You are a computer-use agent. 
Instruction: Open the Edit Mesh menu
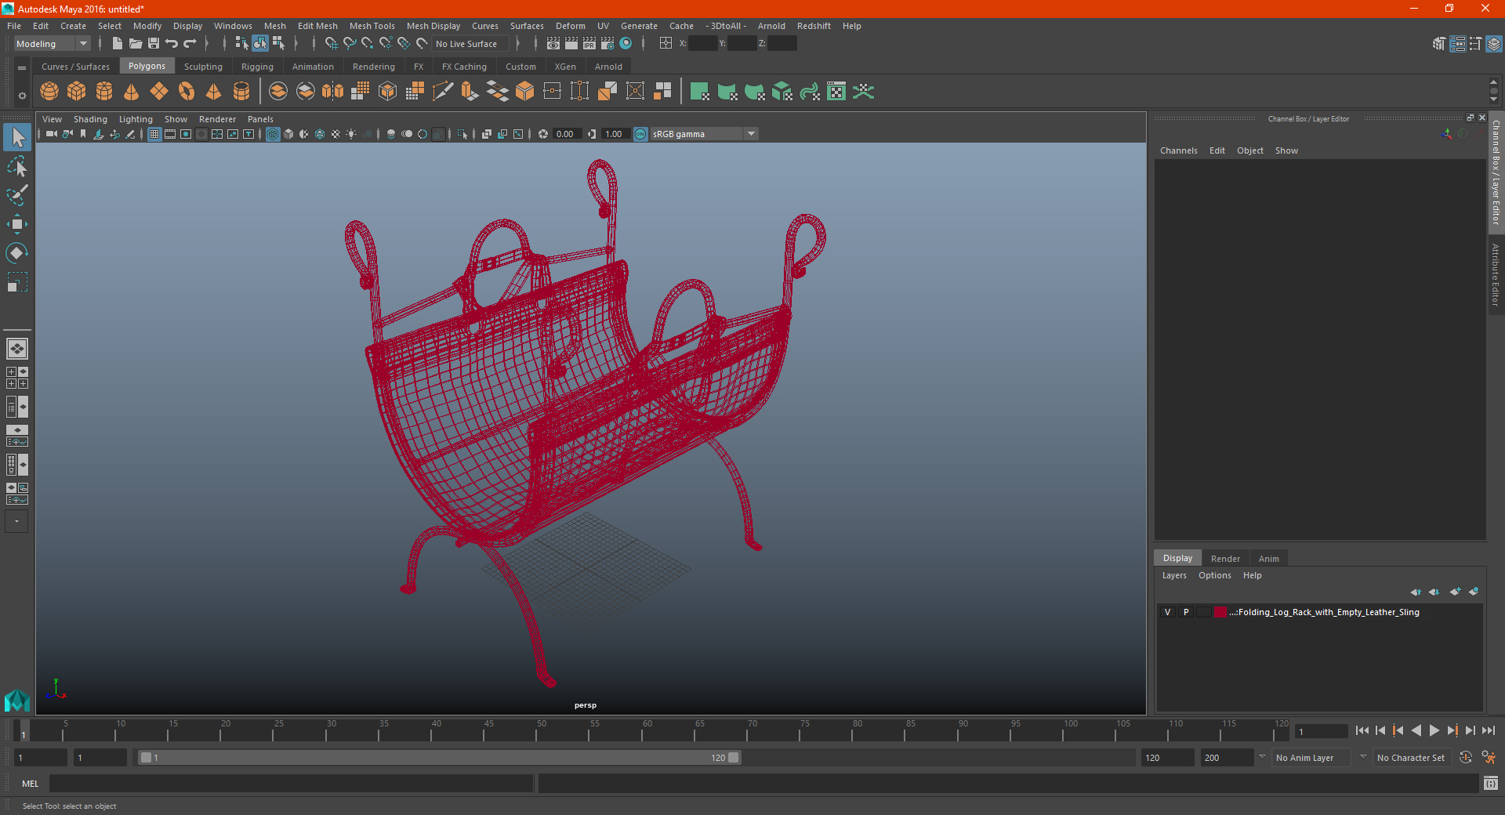[317, 26]
